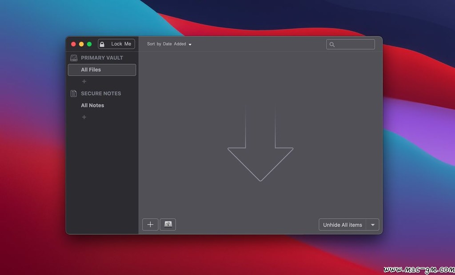The image size is (455, 275).
Task: Click Unhide All items button
Action: coord(343,225)
